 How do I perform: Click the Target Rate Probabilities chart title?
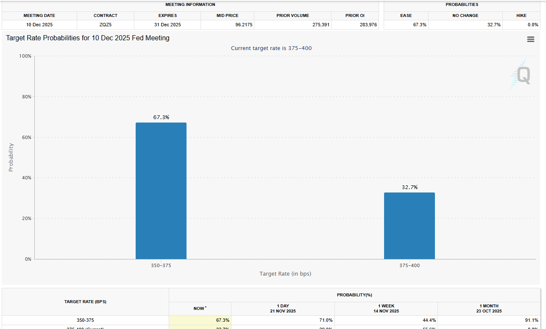[x=87, y=38]
